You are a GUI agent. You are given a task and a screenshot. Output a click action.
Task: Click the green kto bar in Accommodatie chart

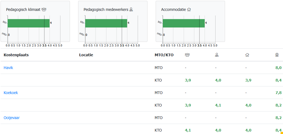[184, 23]
